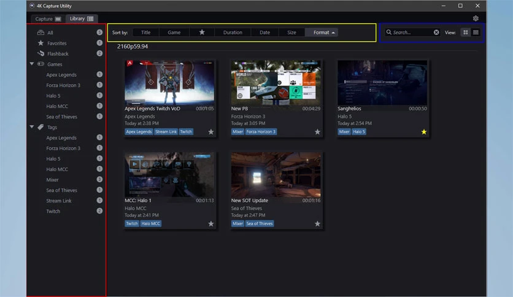Image resolution: width=513 pixels, height=297 pixels.
Task: Click Apex Legends tag on Apex clip
Action: [x=139, y=131]
